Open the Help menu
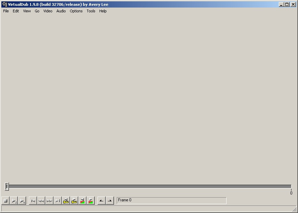This screenshot has width=298, height=213. click(103, 11)
